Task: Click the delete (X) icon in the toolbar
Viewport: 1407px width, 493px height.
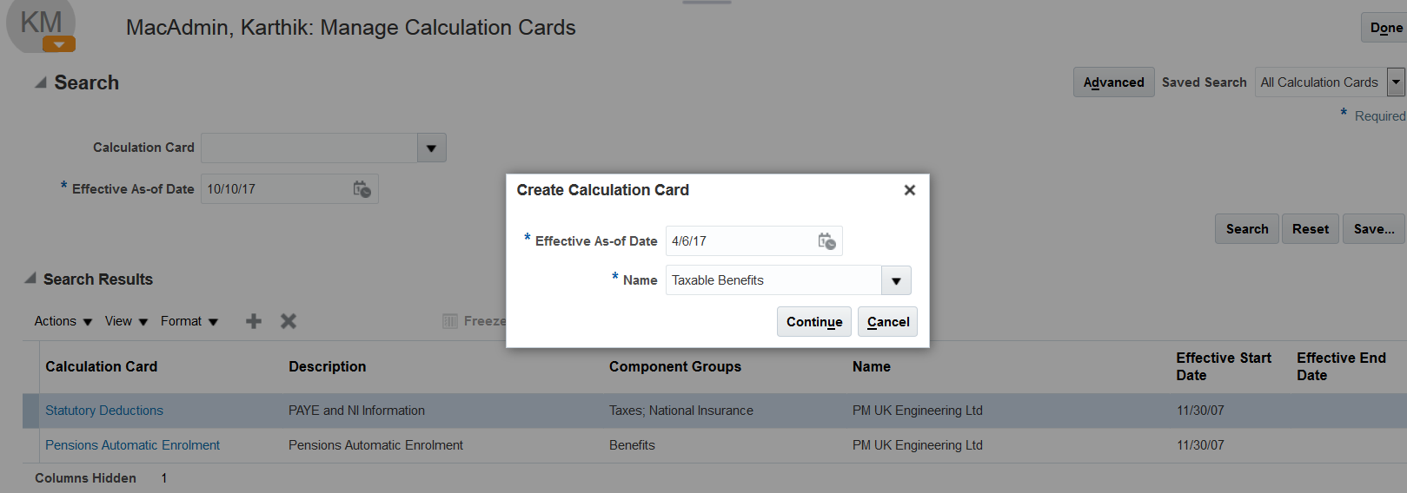Action: tap(289, 321)
